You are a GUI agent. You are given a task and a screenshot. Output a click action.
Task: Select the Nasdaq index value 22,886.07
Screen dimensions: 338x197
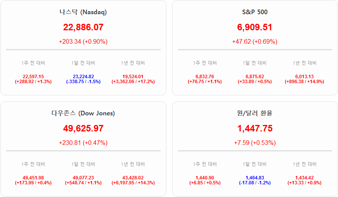[x=83, y=27]
